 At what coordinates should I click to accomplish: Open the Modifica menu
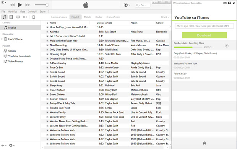pyautogui.click(x=12, y=11)
